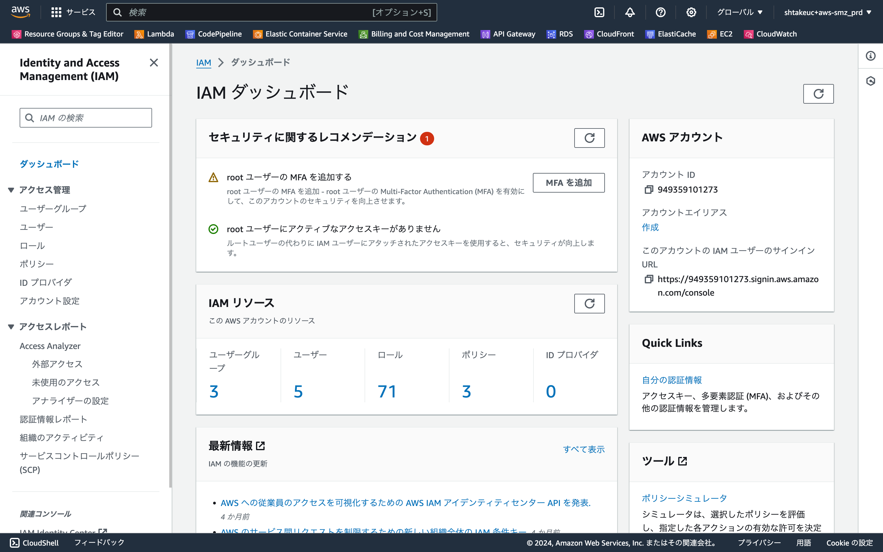The width and height of the screenshot is (883, 552).
Task: Open Cookie の設定 in footer
Action: pos(850,543)
